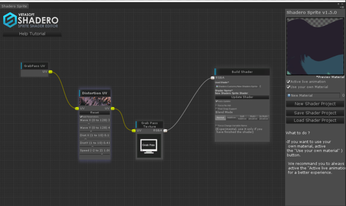Click the Distortion UV preview texture
Image resolution: width=346 pixels, height=206 pixels.
(x=95, y=101)
